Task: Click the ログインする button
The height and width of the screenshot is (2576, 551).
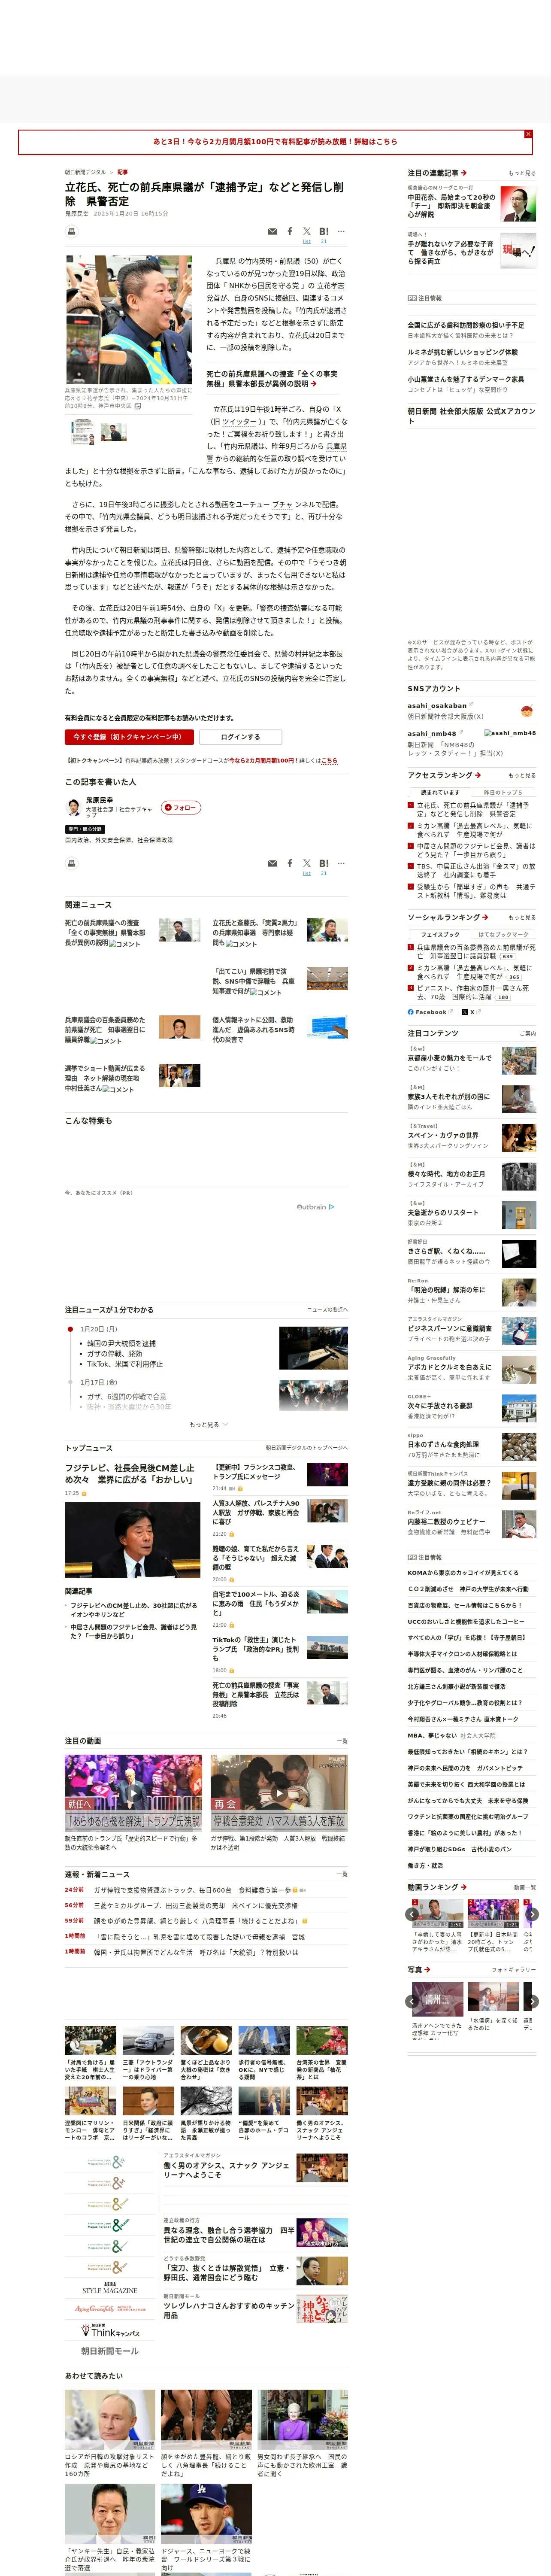Action: click(x=240, y=737)
